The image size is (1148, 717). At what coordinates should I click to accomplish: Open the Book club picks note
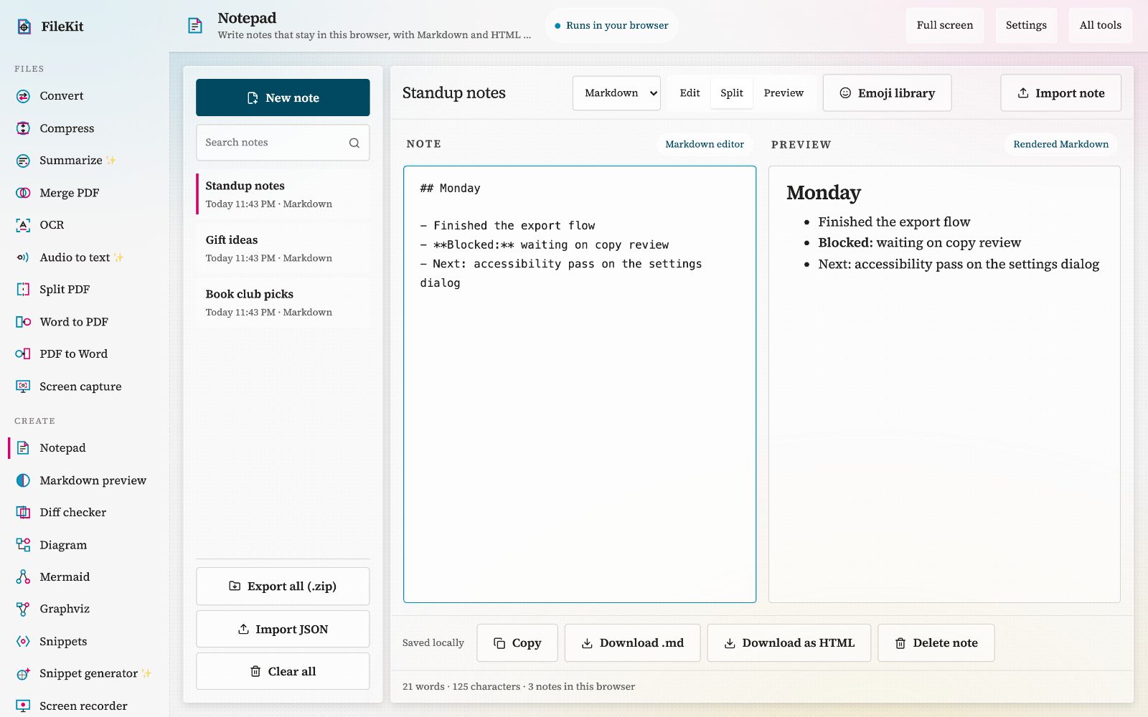283,303
